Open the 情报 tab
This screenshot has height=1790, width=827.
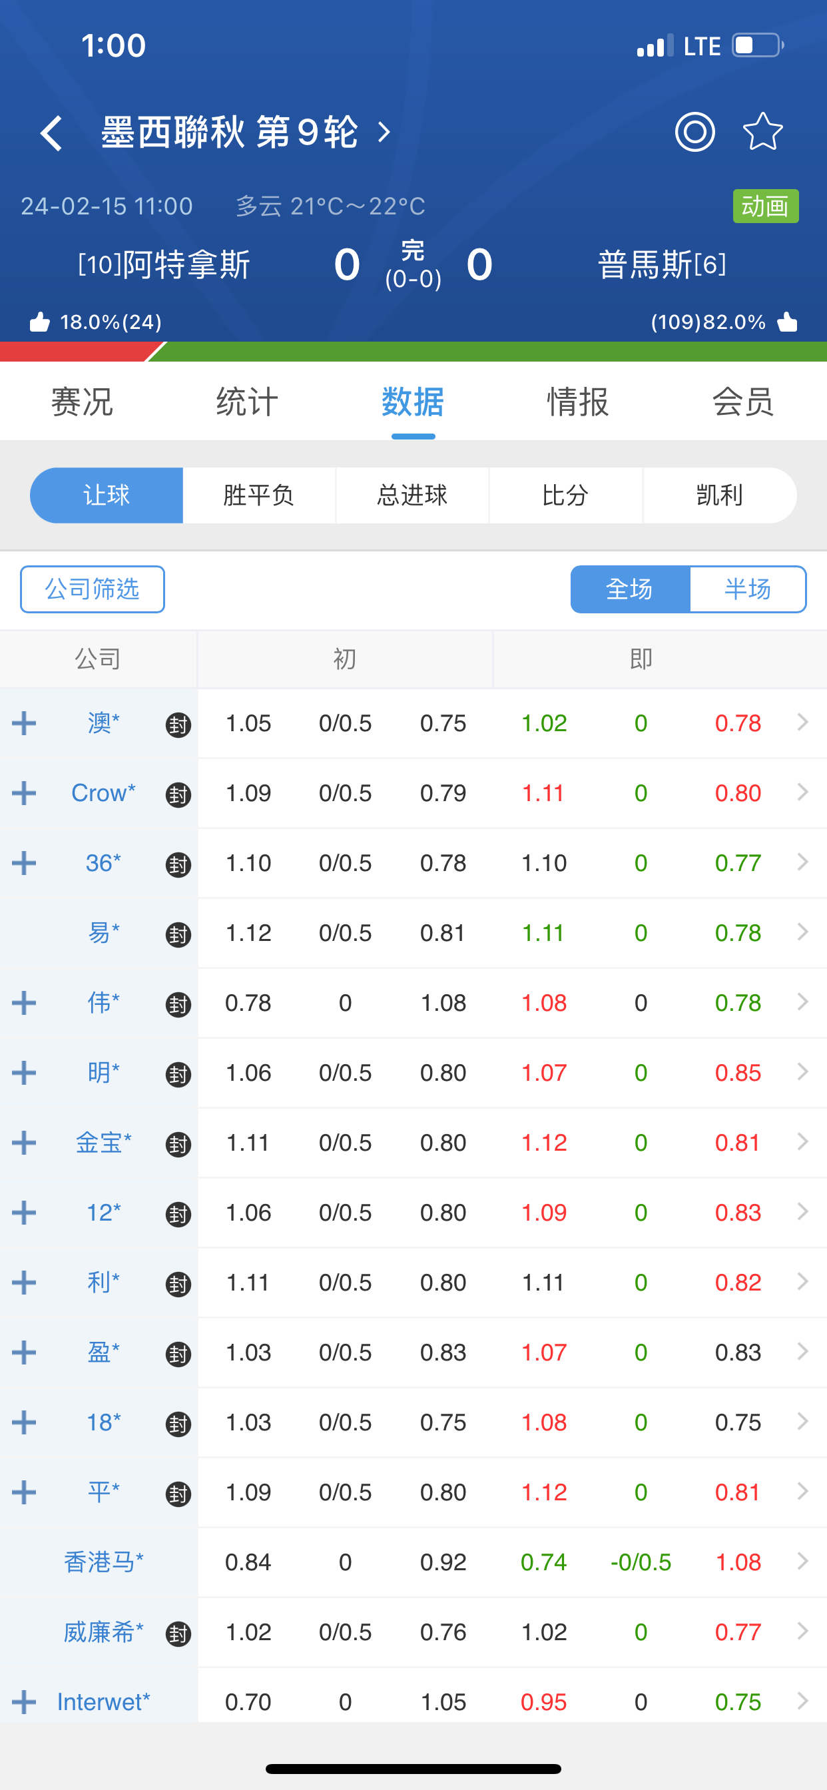(x=577, y=402)
